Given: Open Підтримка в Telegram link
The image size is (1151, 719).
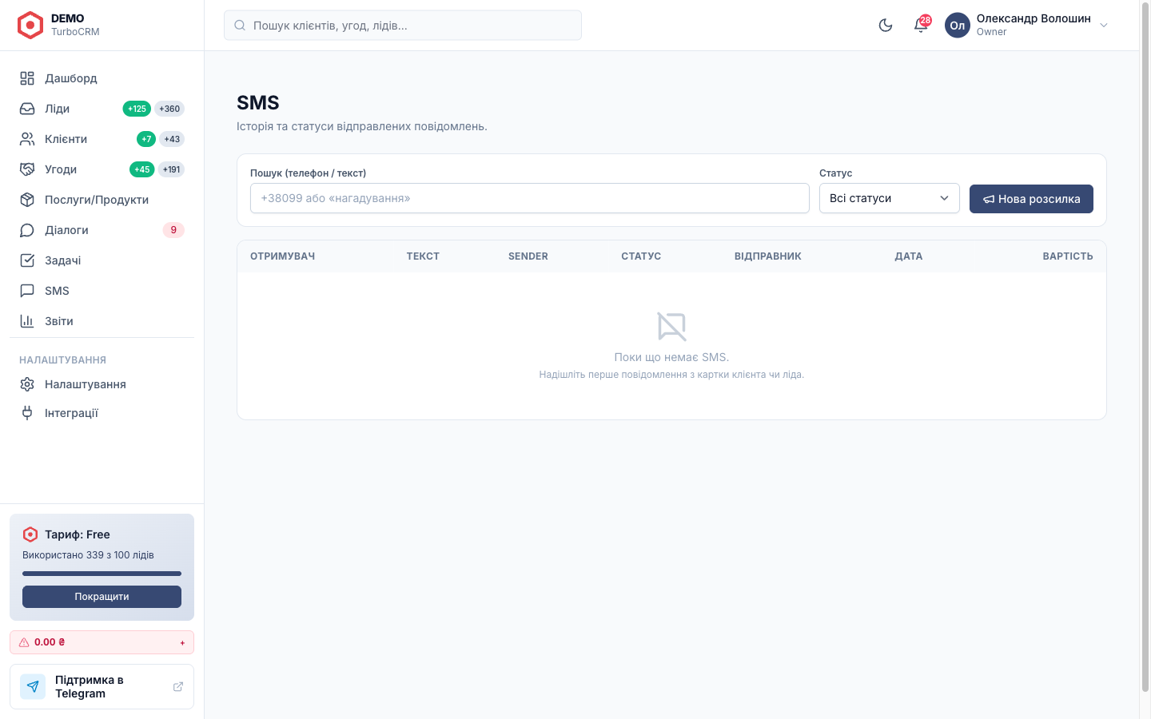Looking at the screenshot, I should pyautogui.click(x=102, y=686).
